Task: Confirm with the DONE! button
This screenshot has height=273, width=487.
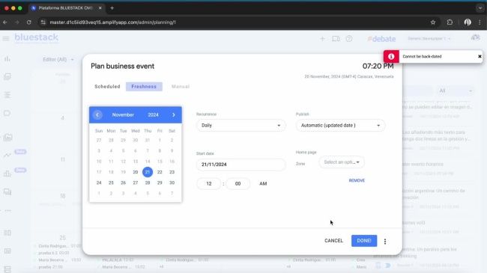Action: point(364,241)
